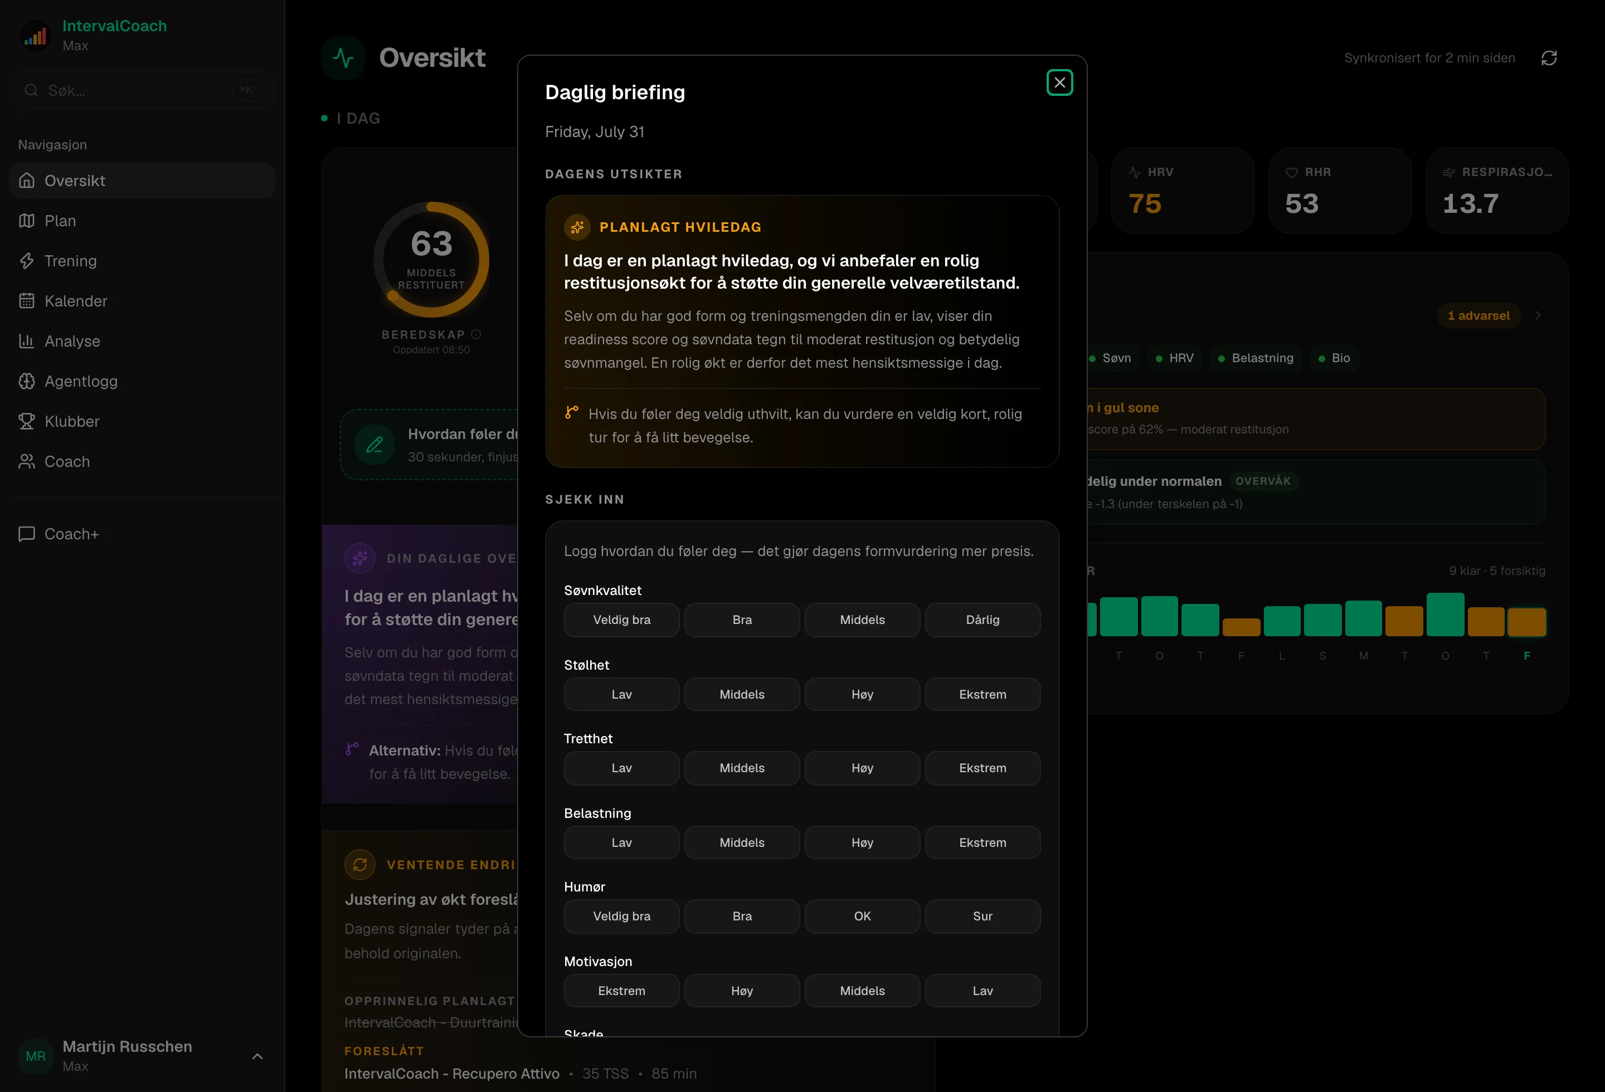Click the Kalender calendar icon
The height and width of the screenshot is (1092, 1605).
(27, 301)
